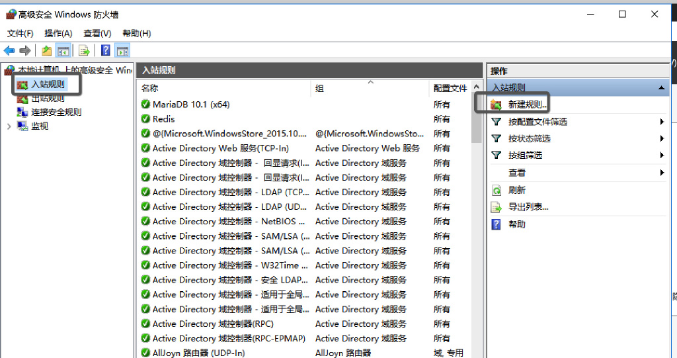Open the 文件(F) menu
This screenshot has height=358, width=677.
(20, 33)
